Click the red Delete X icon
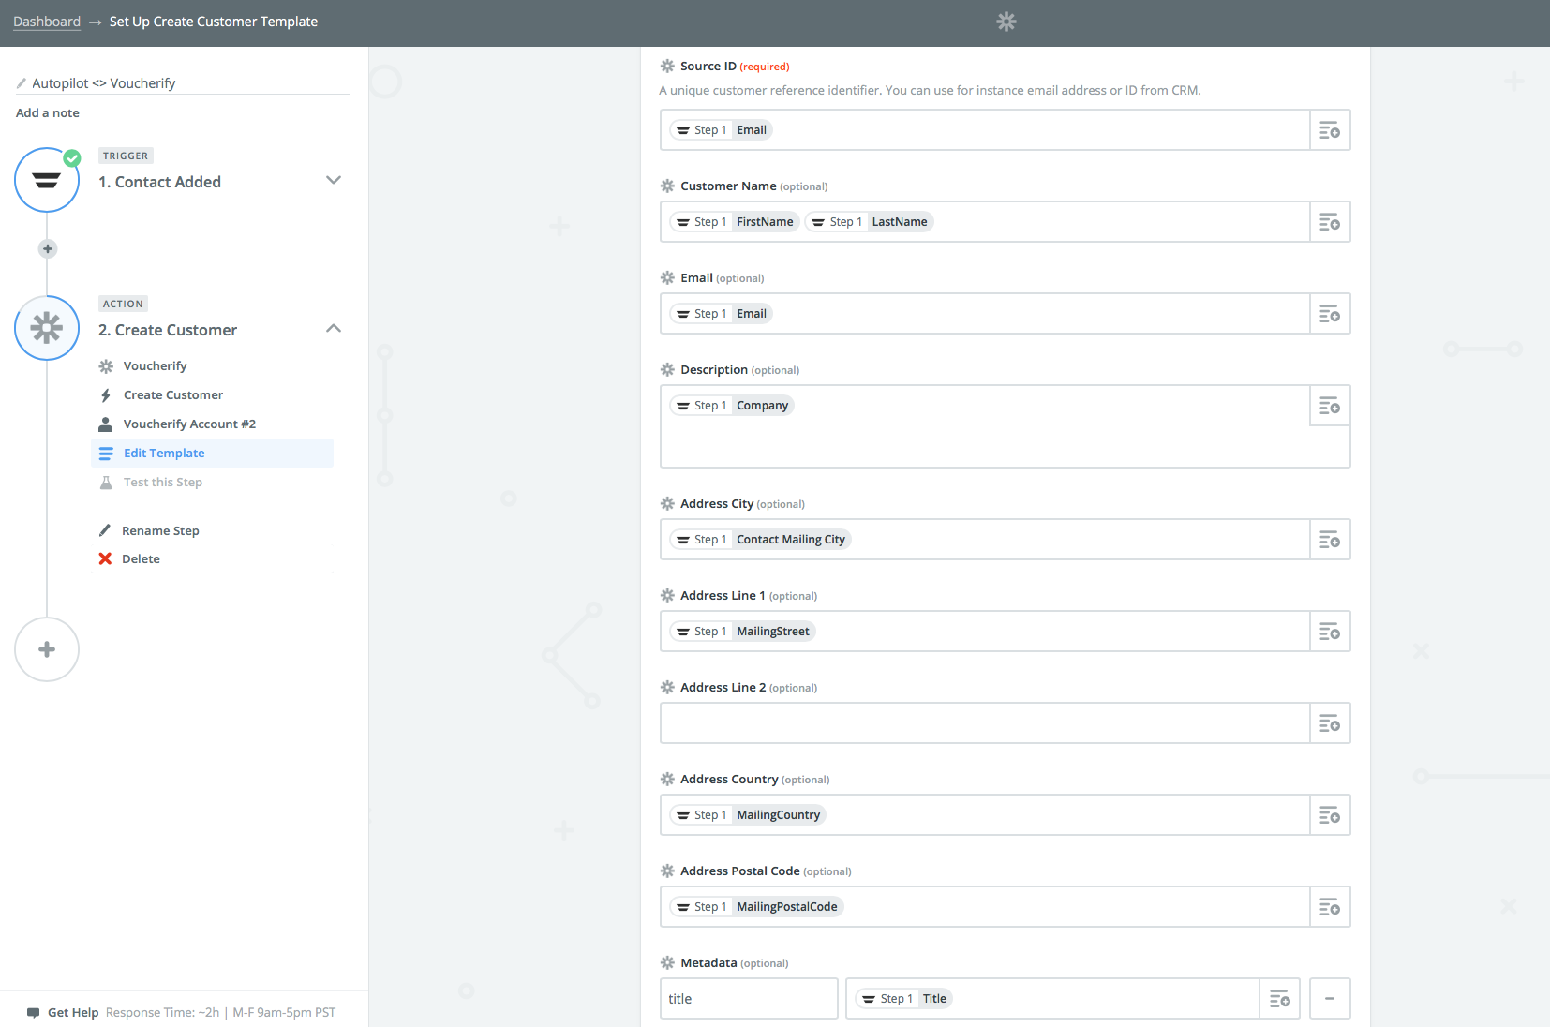The width and height of the screenshot is (1550, 1027). click(x=105, y=558)
